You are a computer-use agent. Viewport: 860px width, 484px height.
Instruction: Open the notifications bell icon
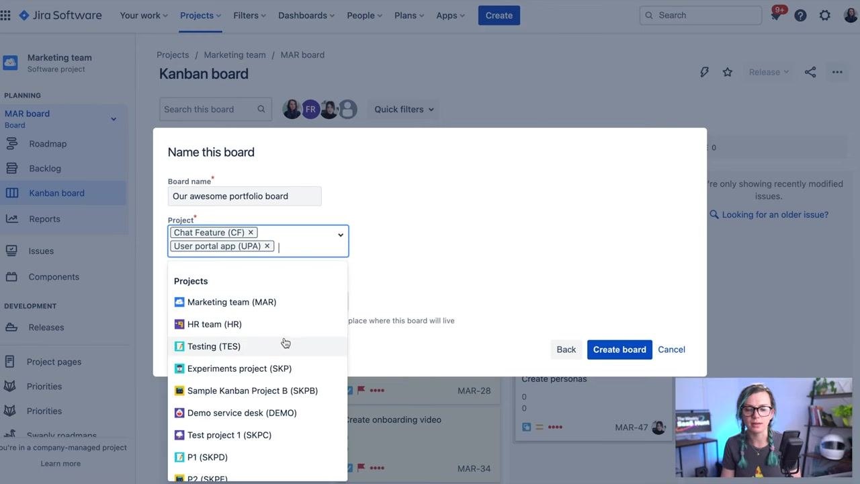[776, 15]
